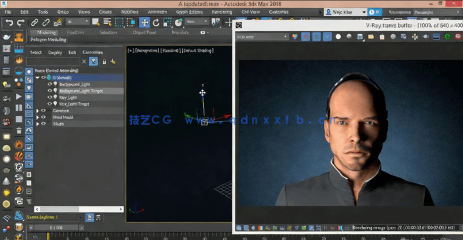Viewport: 463px width, 240px height.
Task: Switch to the Selection ribbon tab
Action: 108,32
